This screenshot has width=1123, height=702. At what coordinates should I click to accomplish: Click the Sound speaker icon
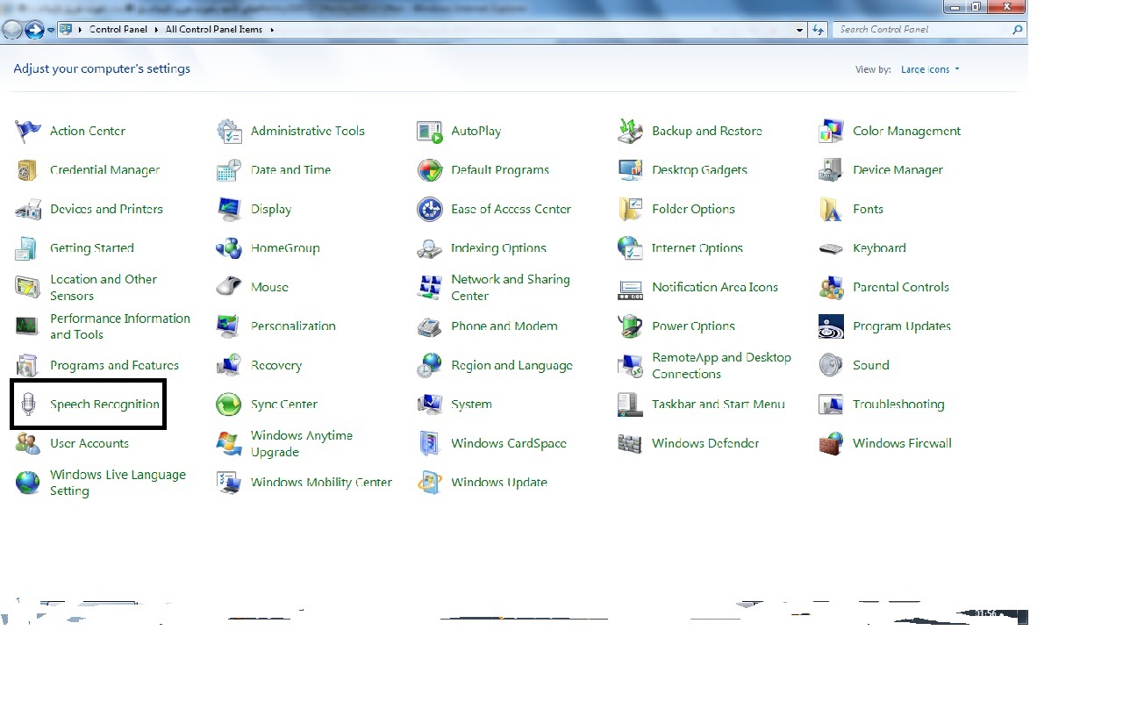(831, 365)
